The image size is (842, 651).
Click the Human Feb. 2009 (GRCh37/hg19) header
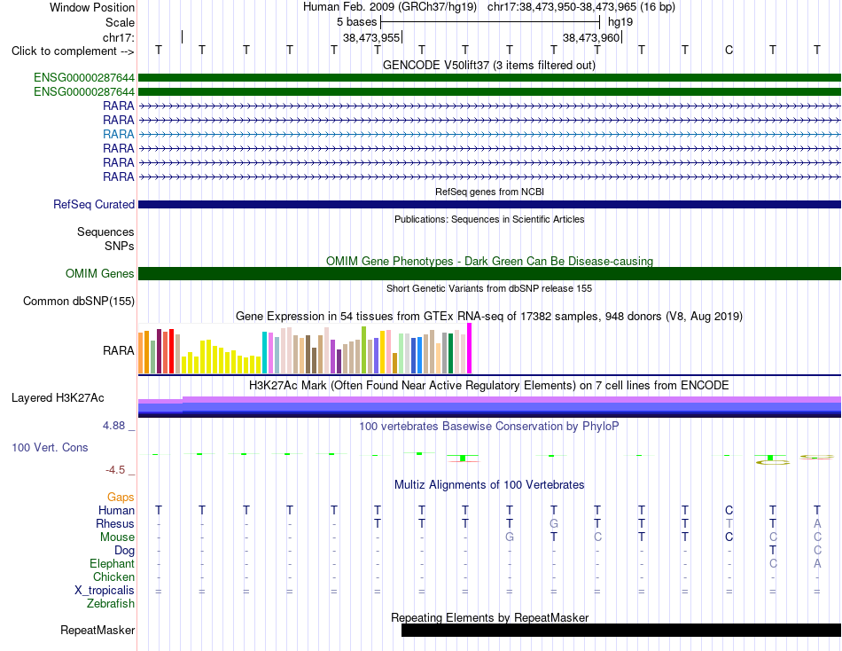[390, 7]
